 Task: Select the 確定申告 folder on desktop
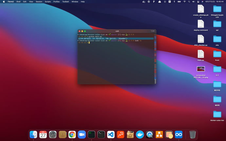point(217,86)
